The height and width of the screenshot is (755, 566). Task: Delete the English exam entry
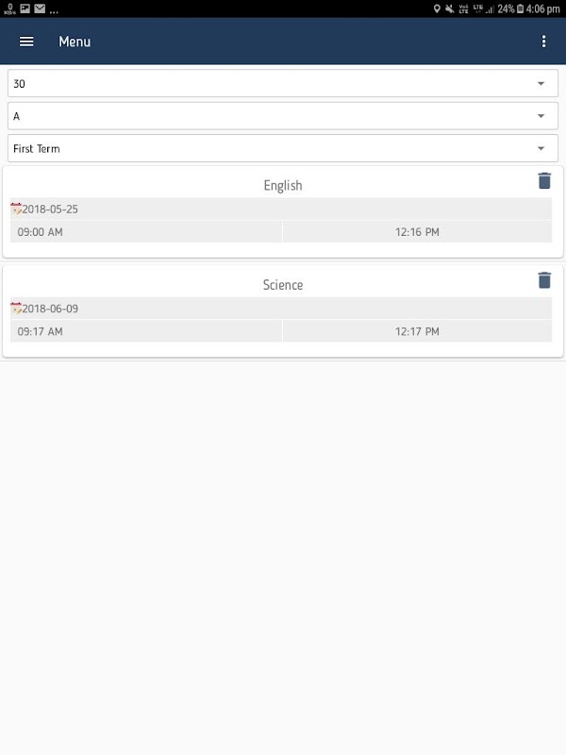[544, 180]
